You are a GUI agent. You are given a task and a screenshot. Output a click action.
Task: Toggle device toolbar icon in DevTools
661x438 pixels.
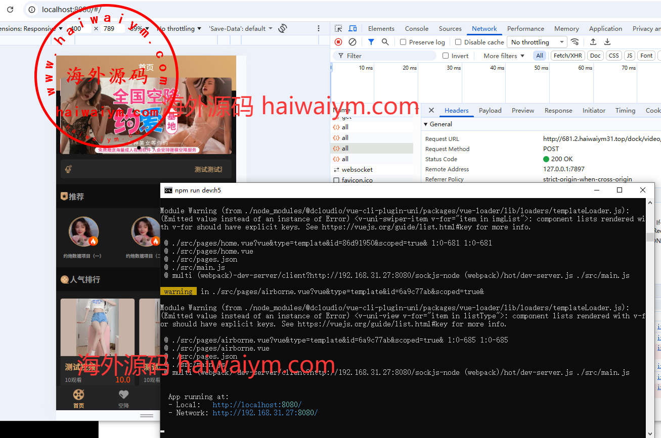tap(352, 29)
